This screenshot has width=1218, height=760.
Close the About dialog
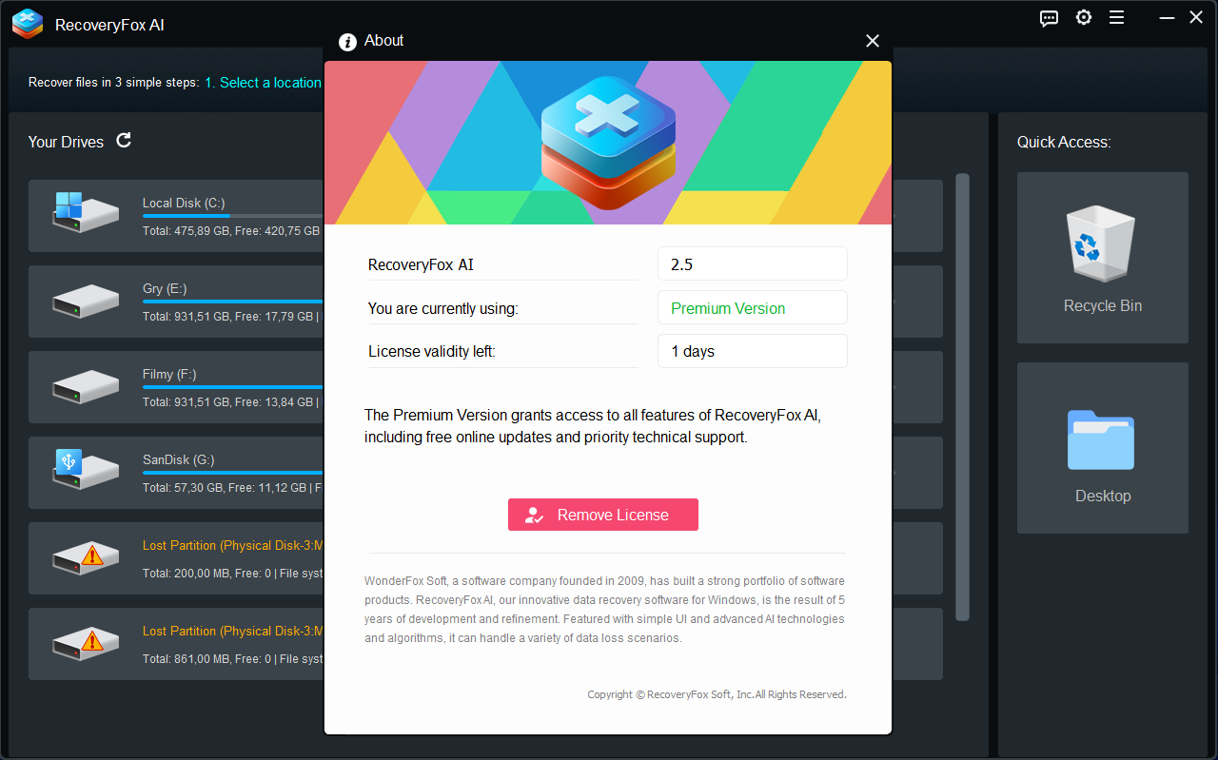873,41
